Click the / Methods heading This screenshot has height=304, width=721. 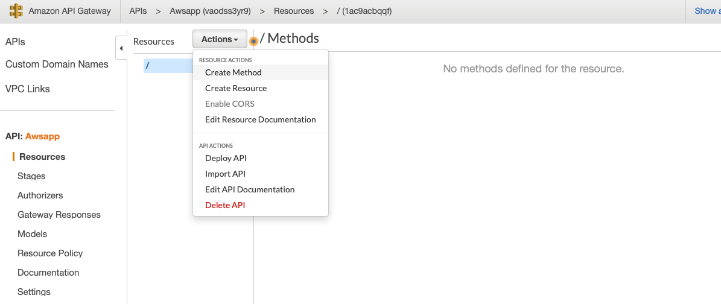click(289, 38)
